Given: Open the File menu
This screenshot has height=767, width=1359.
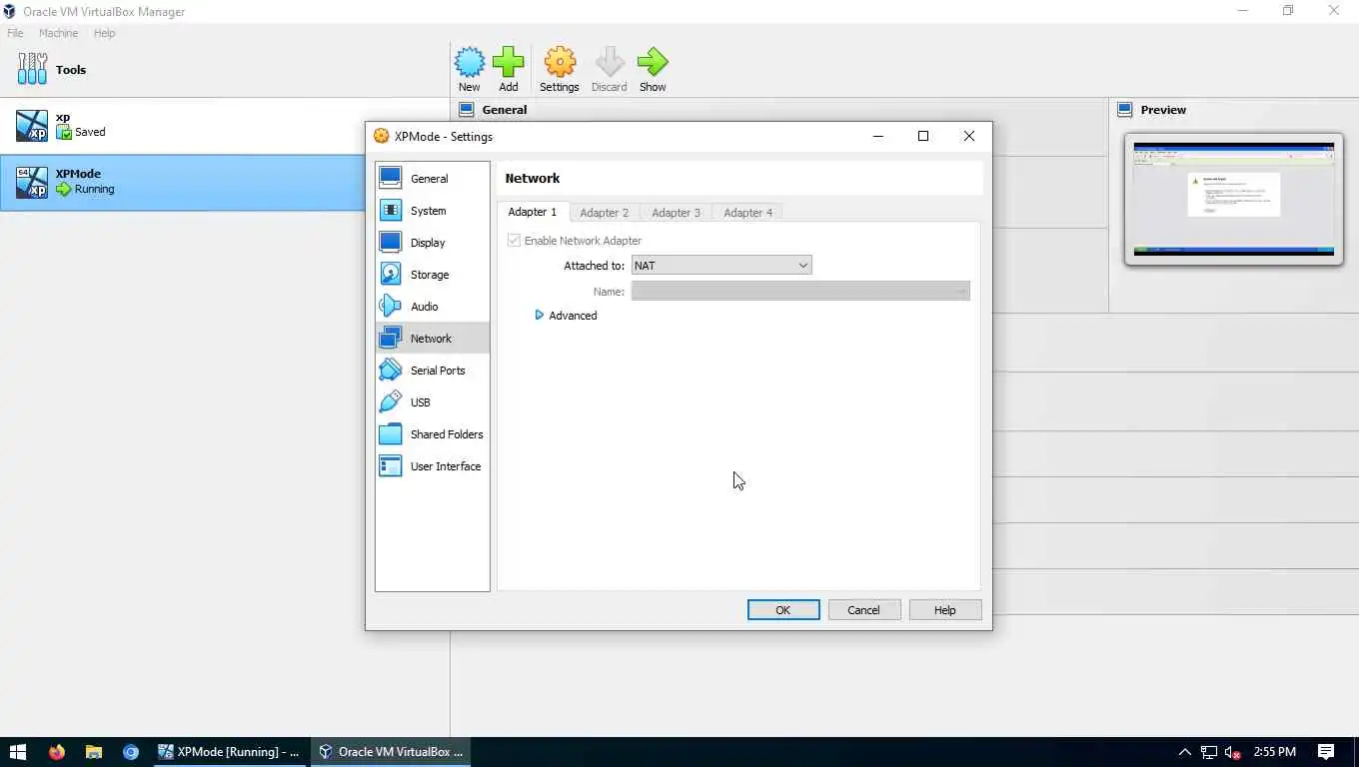Looking at the screenshot, I should click(x=15, y=33).
